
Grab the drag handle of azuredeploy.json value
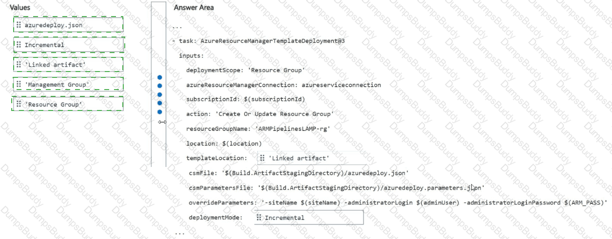tap(19, 24)
